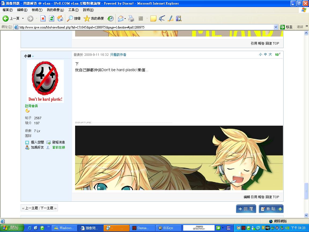Click the Mail envelope icon

coord(120,19)
